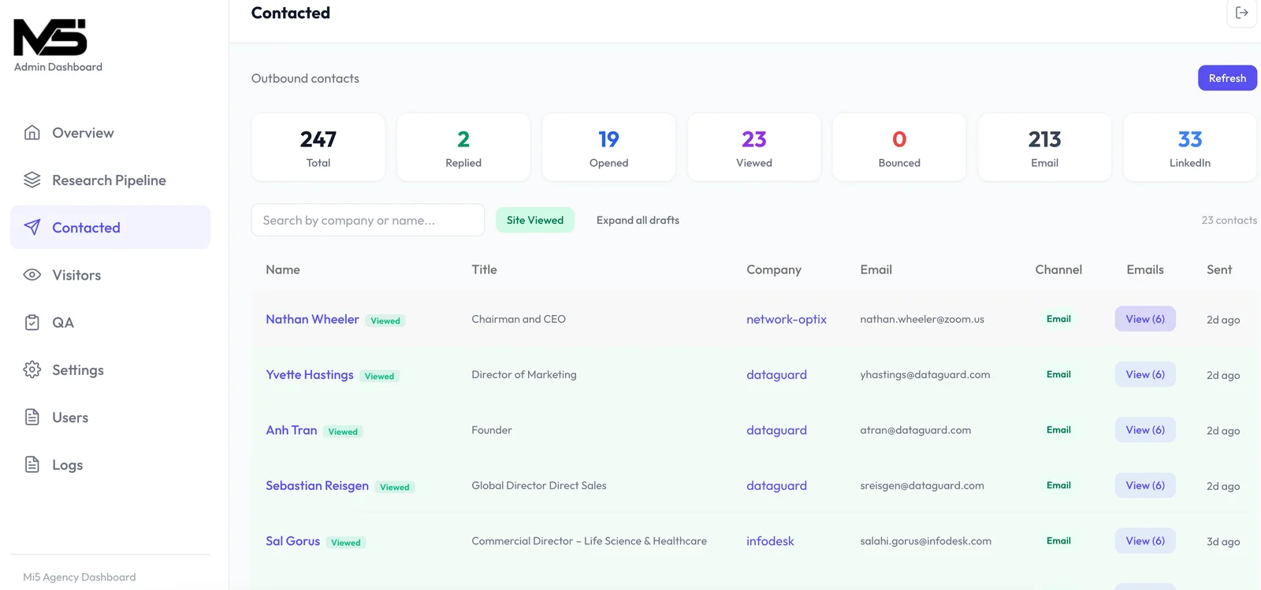This screenshot has height=590, width=1261.
Task: Click the Research Pipeline layers icon
Action: coord(32,180)
